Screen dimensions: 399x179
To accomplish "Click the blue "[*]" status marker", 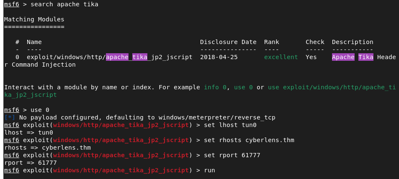I will point(10,117).
